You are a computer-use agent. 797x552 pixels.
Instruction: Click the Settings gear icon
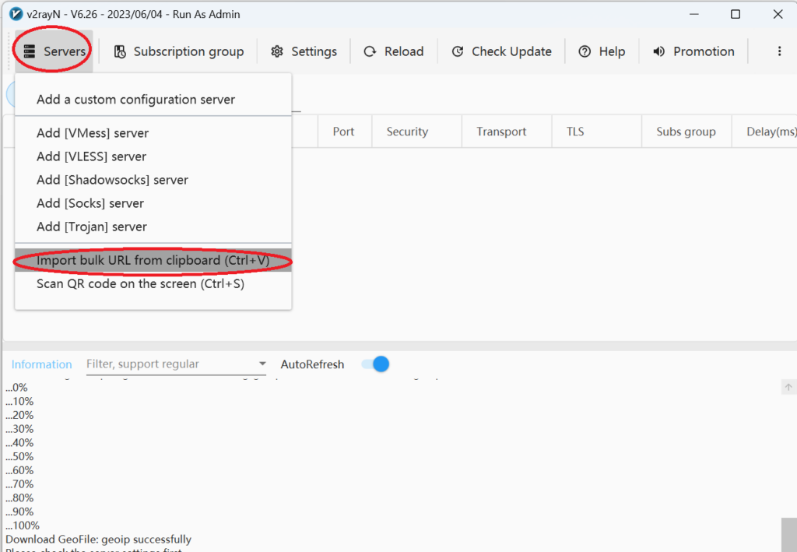point(277,51)
